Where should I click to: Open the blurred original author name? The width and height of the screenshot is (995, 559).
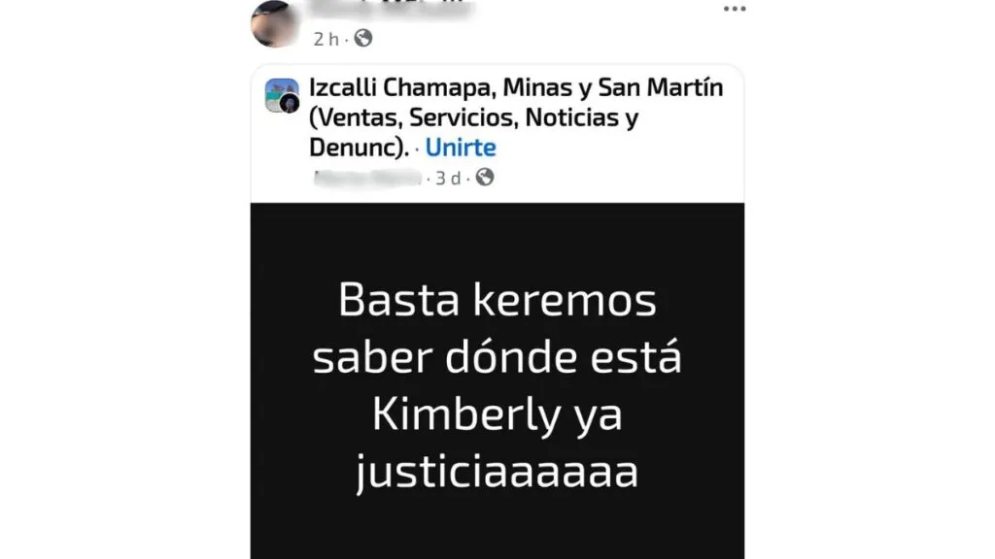(368, 179)
